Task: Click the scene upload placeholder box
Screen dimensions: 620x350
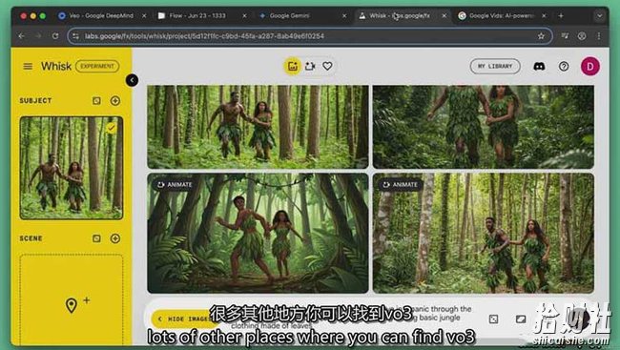Action: (72, 299)
